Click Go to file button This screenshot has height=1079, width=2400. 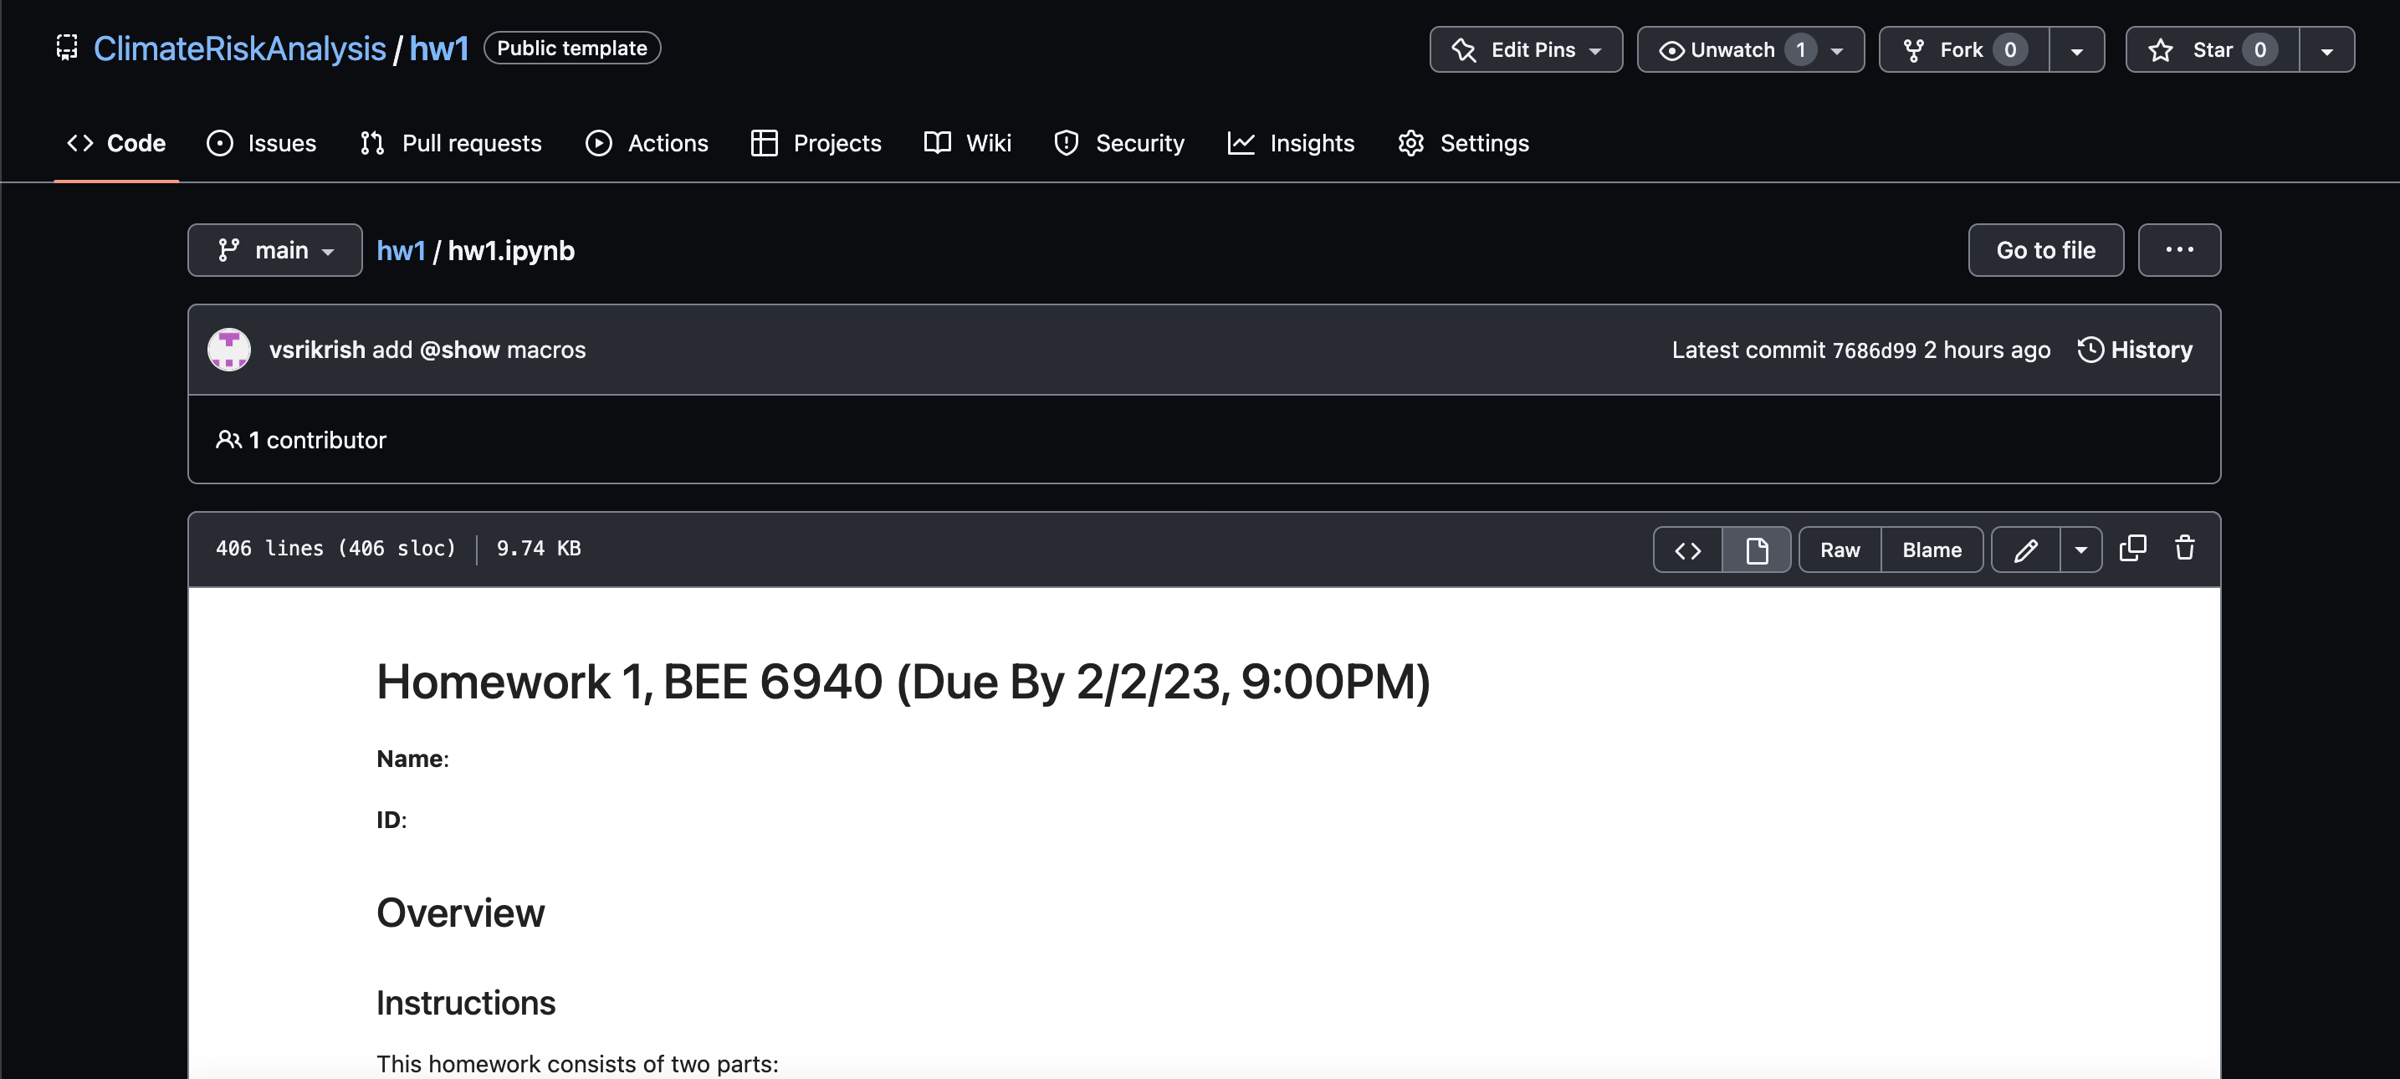[x=2045, y=249]
